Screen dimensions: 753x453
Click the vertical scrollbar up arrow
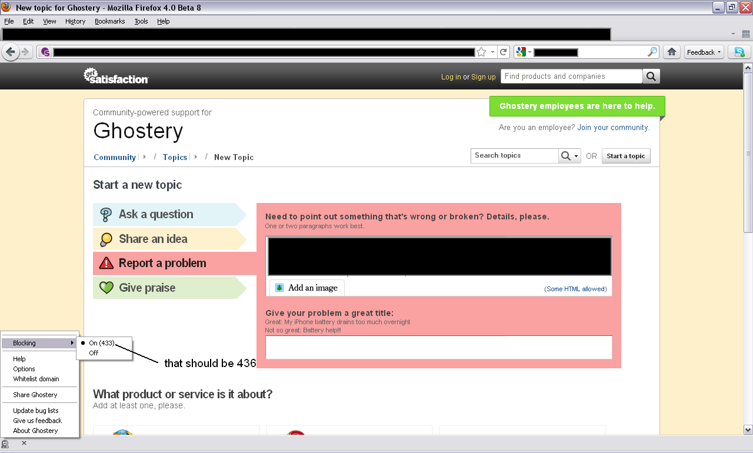[748, 68]
